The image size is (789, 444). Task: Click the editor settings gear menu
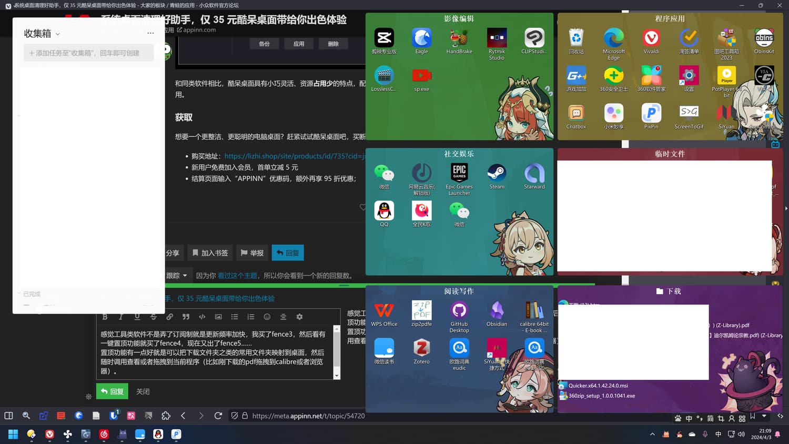tap(299, 317)
